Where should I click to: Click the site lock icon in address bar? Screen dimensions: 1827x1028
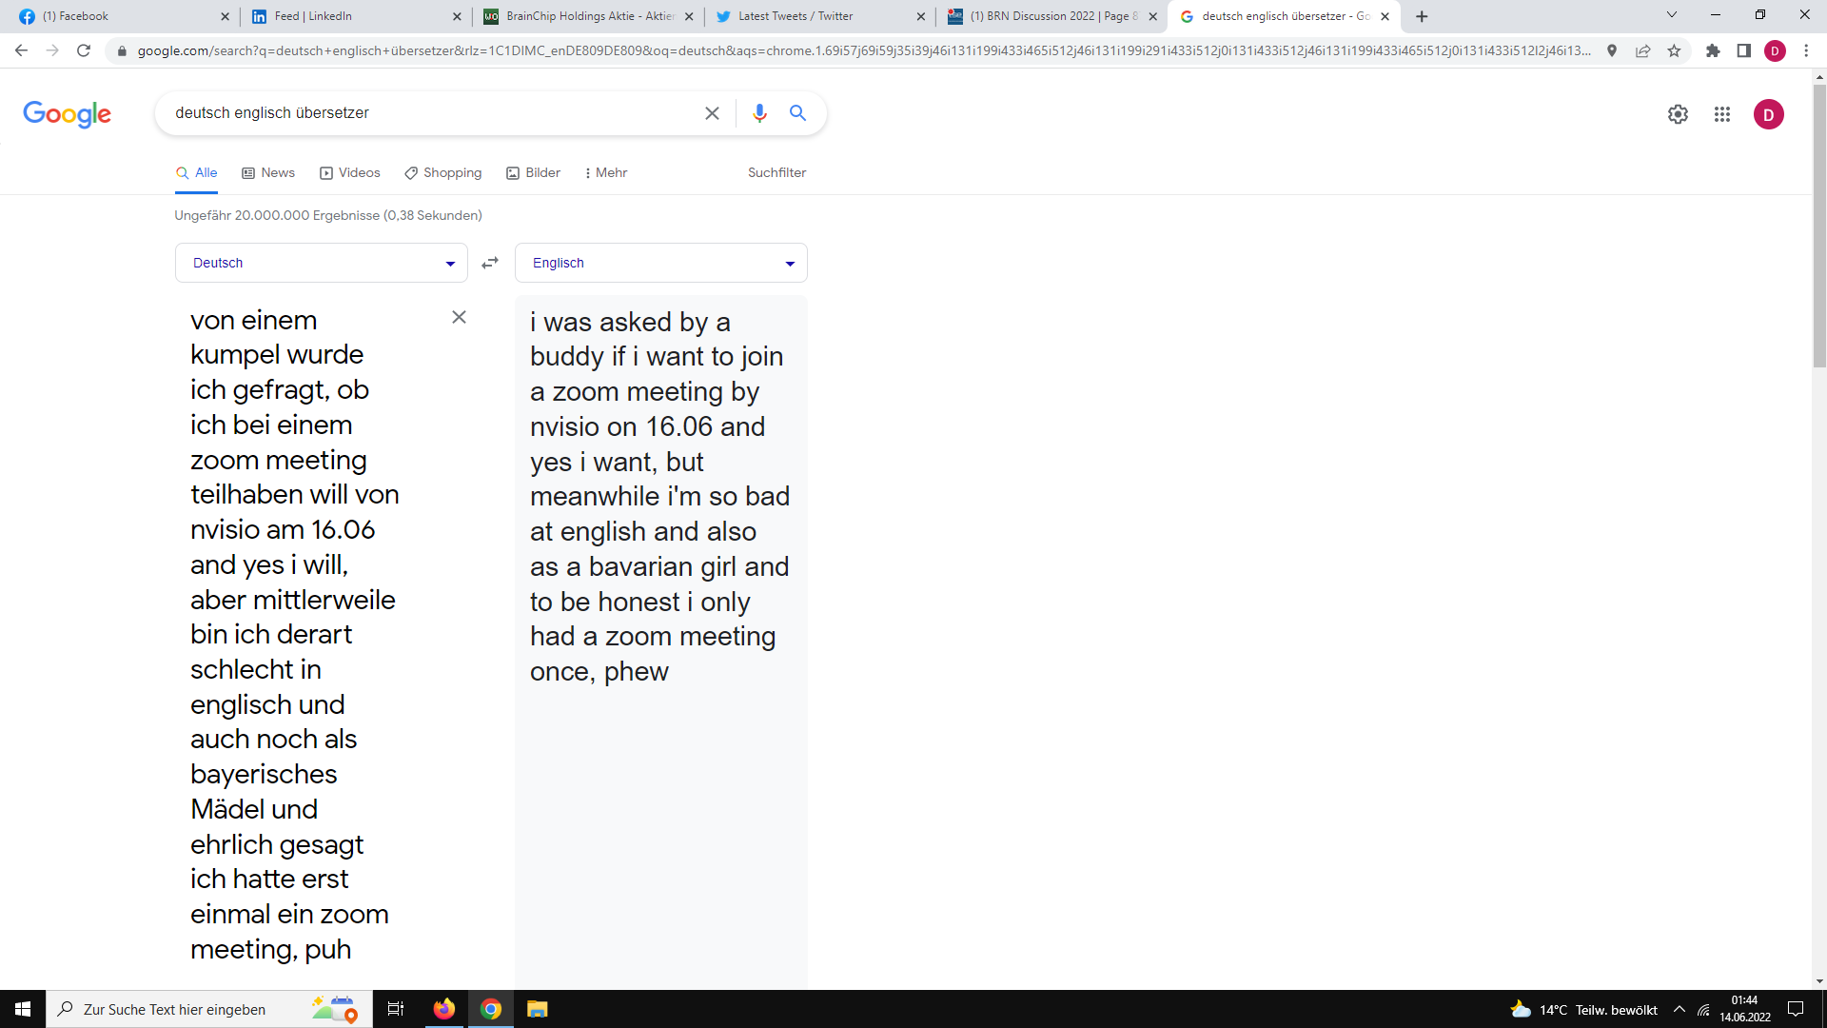(122, 50)
